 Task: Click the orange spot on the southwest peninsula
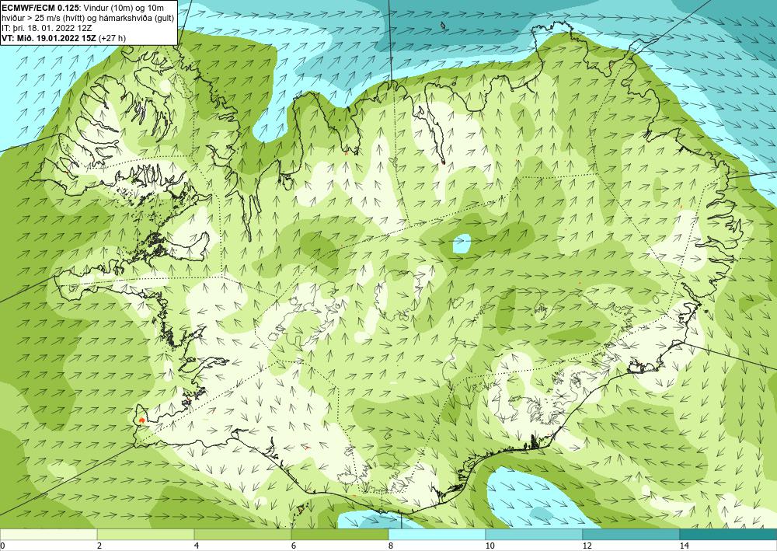pyautogui.click(x=142, y=420)
